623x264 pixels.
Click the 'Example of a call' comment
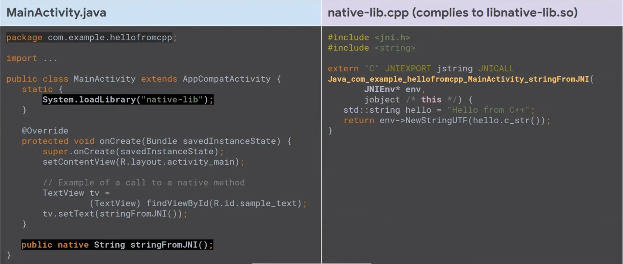[144, 183]
